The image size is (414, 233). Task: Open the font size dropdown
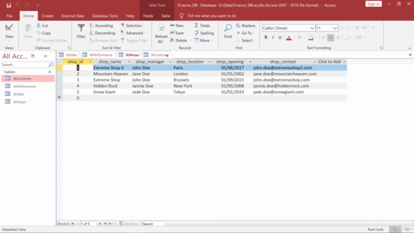pos(334,28)
